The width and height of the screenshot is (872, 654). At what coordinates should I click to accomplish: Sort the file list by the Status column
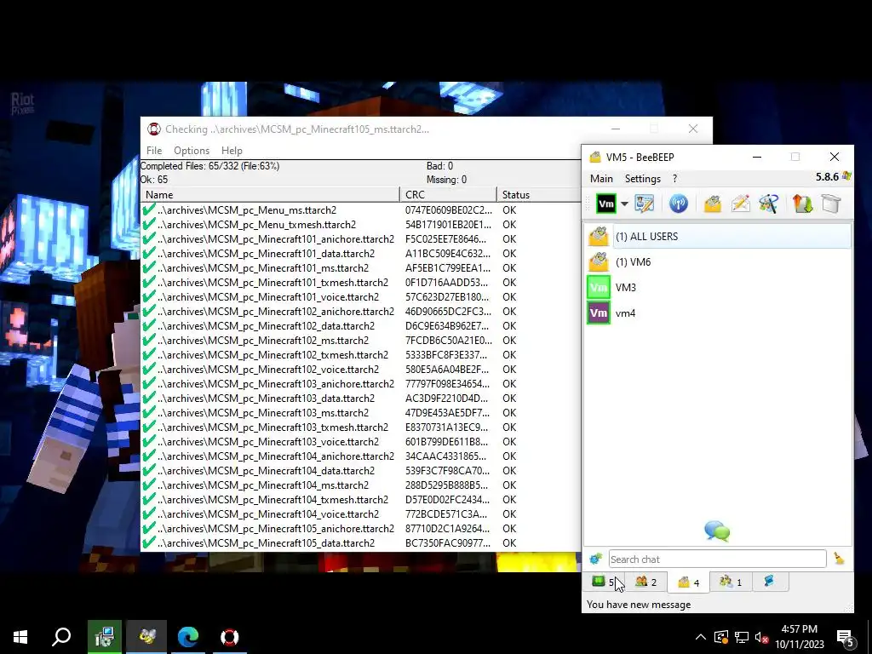coord(538,195)
